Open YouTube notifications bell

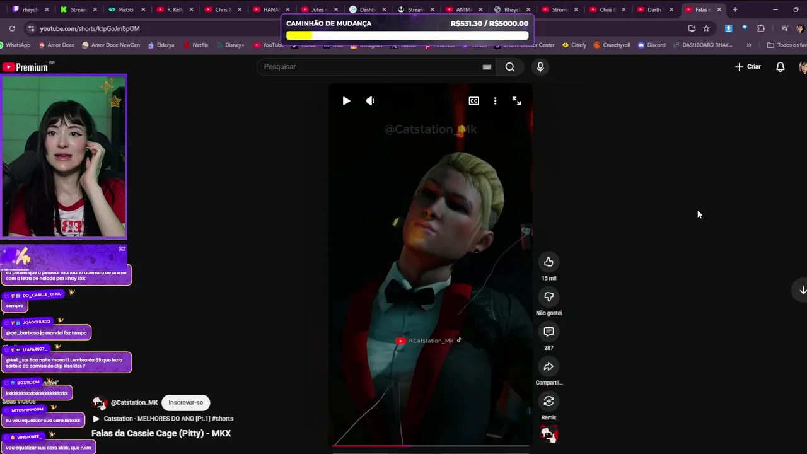(780, 67)
